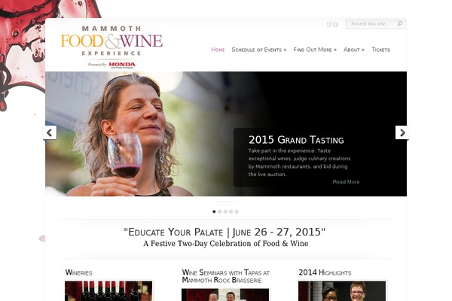This screenshot has height=301, width=452.
Task: Select the second slider dot
Action: [220, 211]
